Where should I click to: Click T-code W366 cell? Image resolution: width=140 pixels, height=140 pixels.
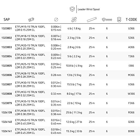tap(131, 94)
